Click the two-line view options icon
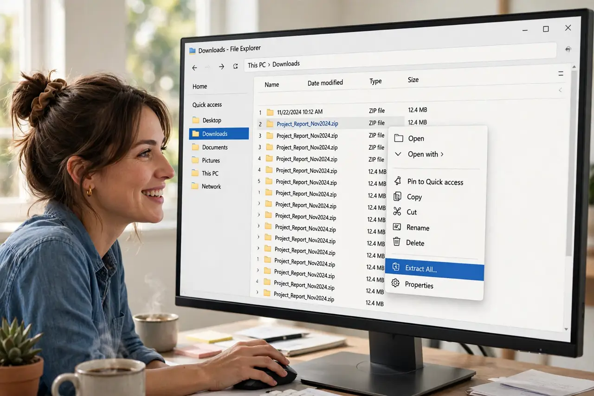Viewport: 594px width, 396px height. point(561,74)
